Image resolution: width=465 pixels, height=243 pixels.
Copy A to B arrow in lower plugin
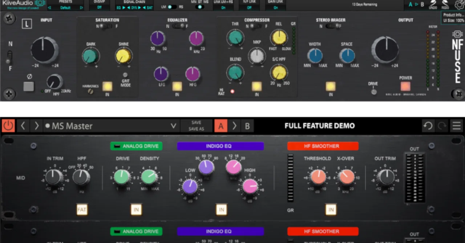[x=234, y=126]
